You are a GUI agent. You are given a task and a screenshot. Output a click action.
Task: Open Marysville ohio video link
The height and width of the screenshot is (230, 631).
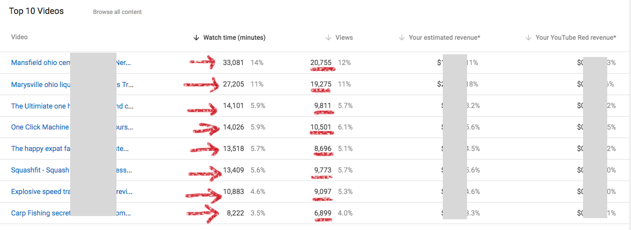click(72, 84)
